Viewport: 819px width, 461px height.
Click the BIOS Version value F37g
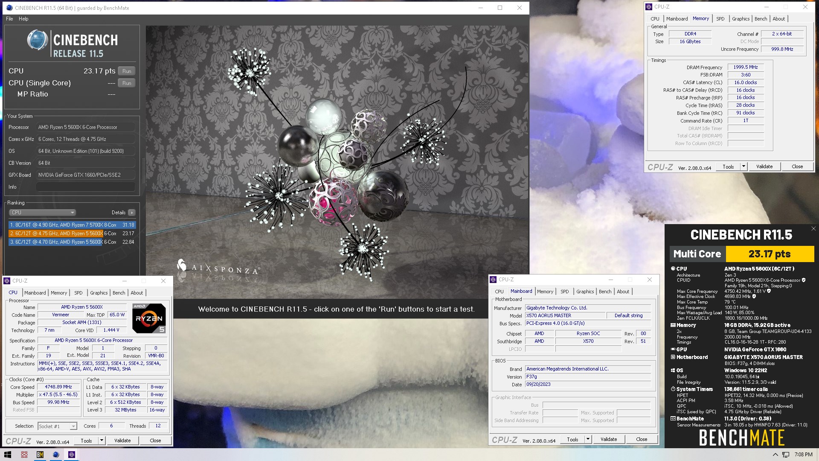click(x=588, y=377)
